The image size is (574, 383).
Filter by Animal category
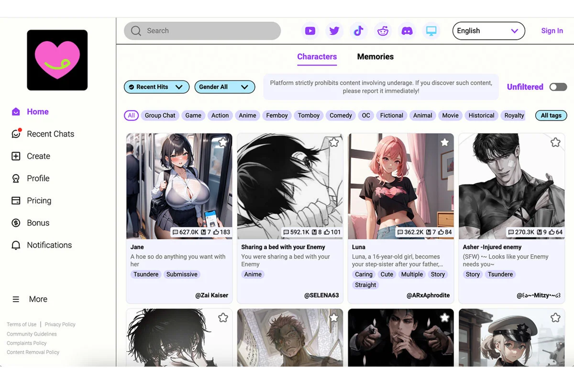pyautogui.click(x=423, y=115)
